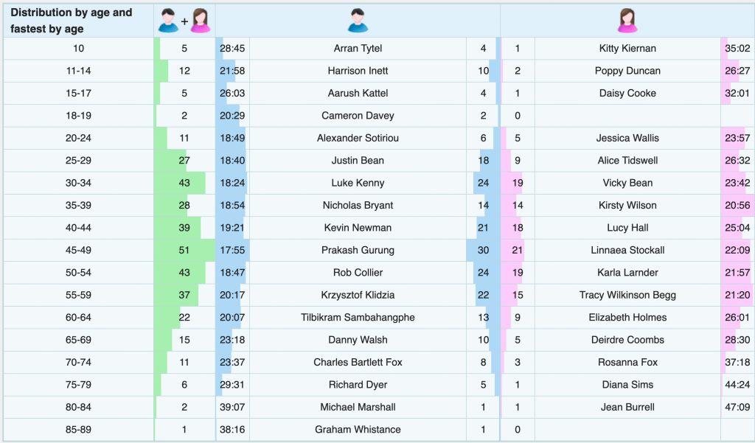The height and width of the screenshot is (443, 755).
Task: Select the age group '10' cell
Action: coord(78,48)
